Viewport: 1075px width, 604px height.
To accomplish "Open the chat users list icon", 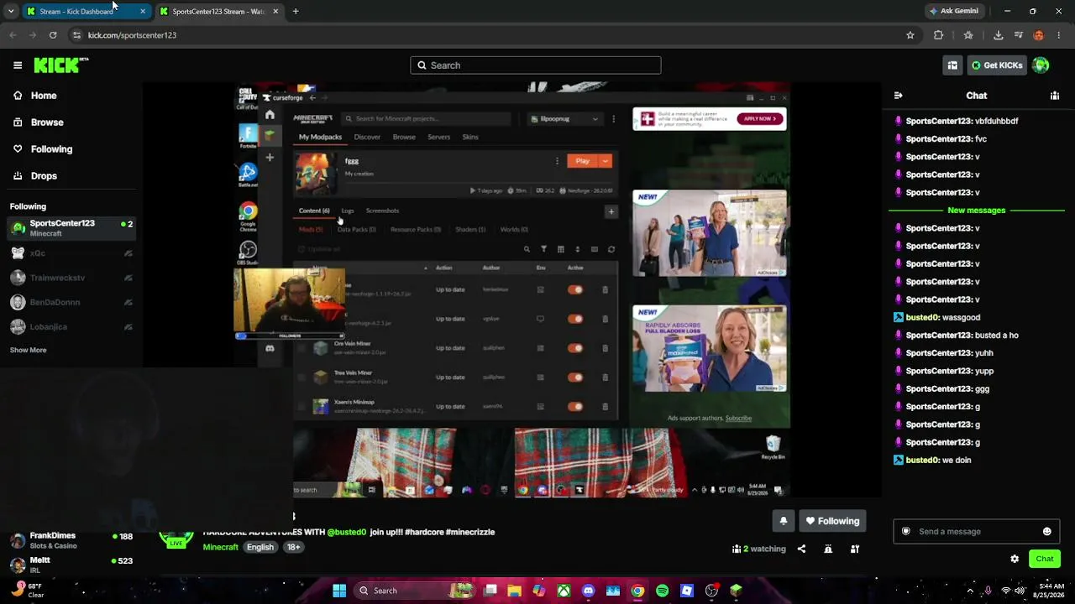I will (x=1055, y=96).
